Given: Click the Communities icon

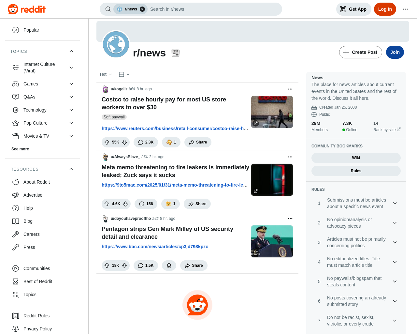Looking at the screenshot, I should tap(16, 268).
